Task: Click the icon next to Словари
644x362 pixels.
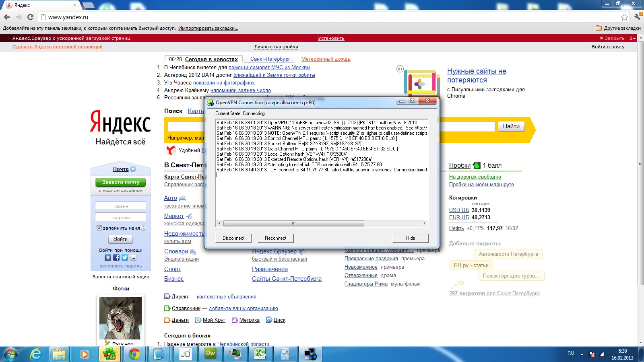Action: click(193, 252)
